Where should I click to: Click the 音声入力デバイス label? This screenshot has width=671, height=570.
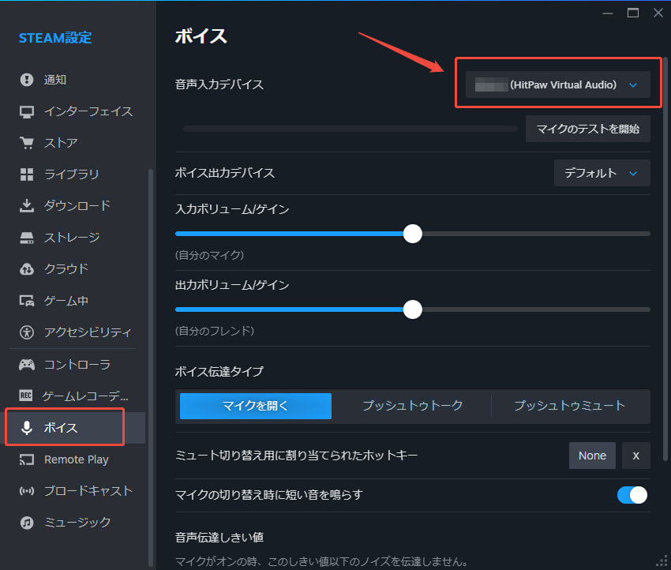219,84
